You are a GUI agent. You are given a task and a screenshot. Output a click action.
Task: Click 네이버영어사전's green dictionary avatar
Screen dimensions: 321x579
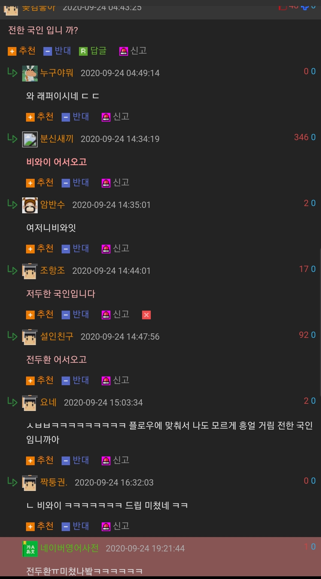[30, 549]
